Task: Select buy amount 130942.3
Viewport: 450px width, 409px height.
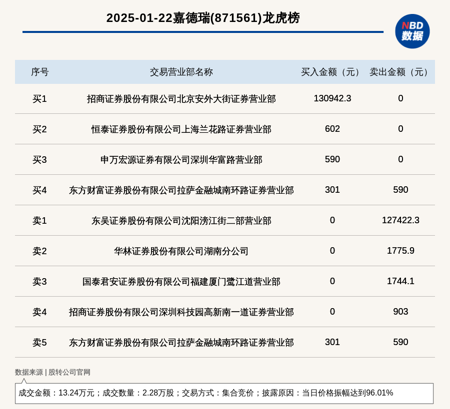Action: point(332,98)
